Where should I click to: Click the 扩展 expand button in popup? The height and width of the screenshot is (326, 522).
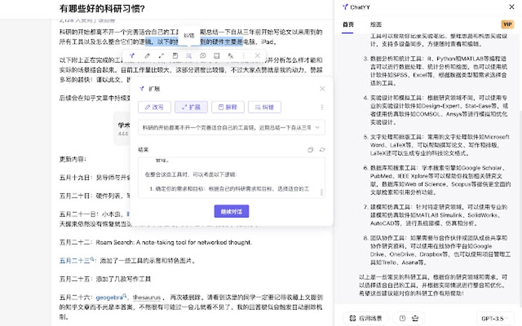tap(191, 107)
